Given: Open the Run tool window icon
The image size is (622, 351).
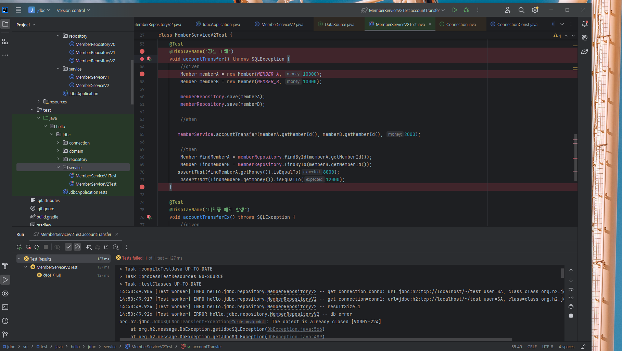Looking at the screenshot, I should (x=5, y=280).
